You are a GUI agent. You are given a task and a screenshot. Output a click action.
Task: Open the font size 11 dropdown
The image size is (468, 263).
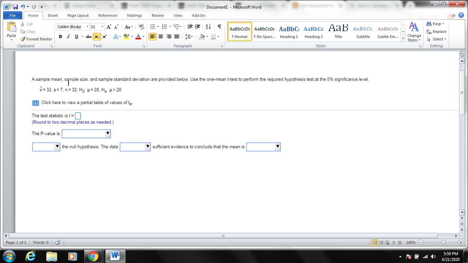coord(102,27)
